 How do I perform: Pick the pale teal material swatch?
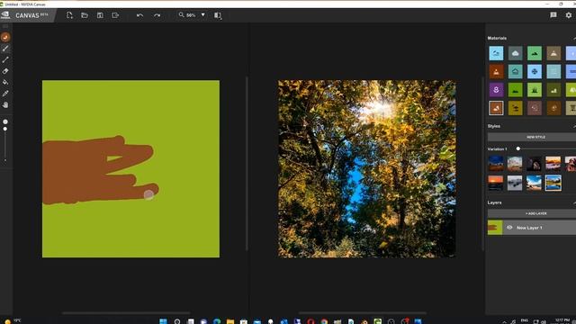pyautogui.click(x=553, y=72)
